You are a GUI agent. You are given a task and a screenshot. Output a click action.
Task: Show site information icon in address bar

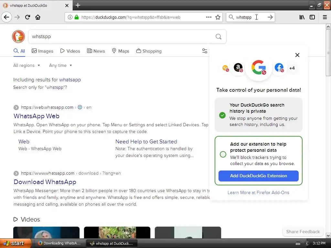click(70, 17)
